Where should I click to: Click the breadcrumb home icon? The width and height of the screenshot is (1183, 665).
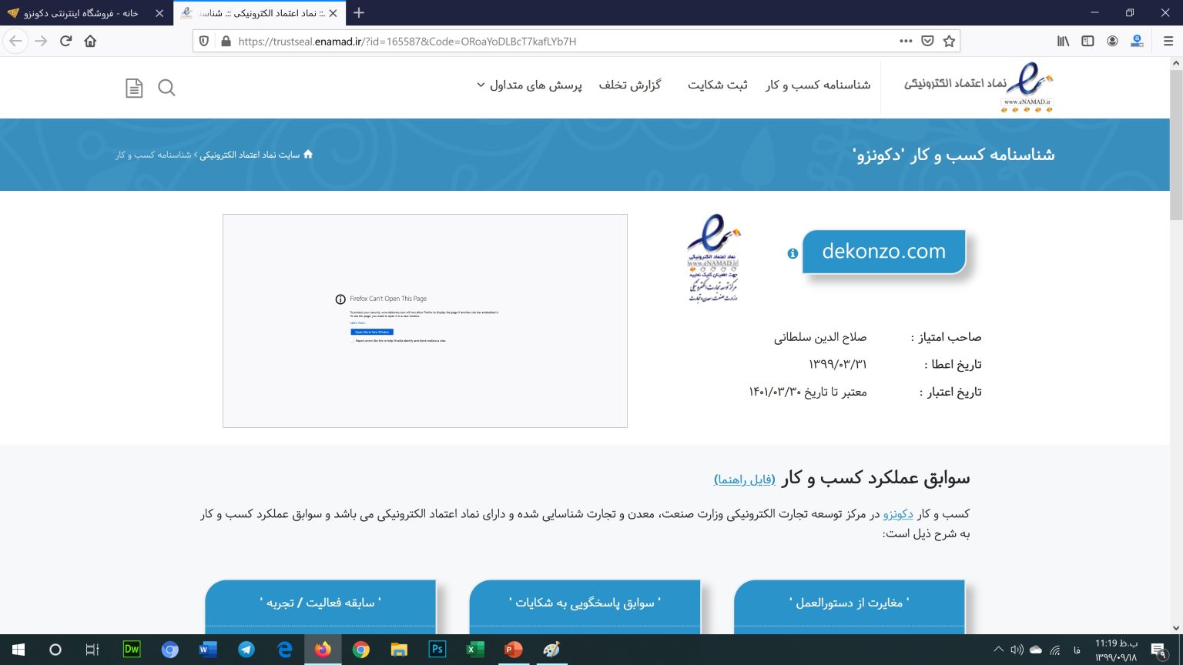point(308,154)
